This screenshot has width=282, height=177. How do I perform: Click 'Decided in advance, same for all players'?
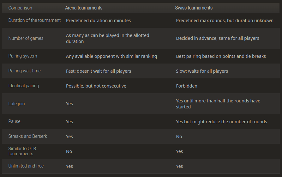(x=217, y=38)
